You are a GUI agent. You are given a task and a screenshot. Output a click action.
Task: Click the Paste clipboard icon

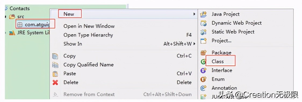click(55, 74)
